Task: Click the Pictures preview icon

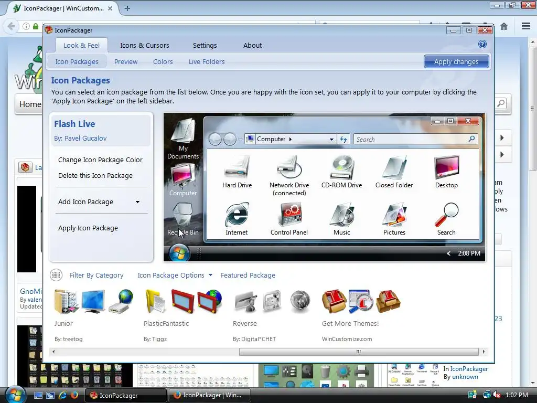Action: click(394, 215)
